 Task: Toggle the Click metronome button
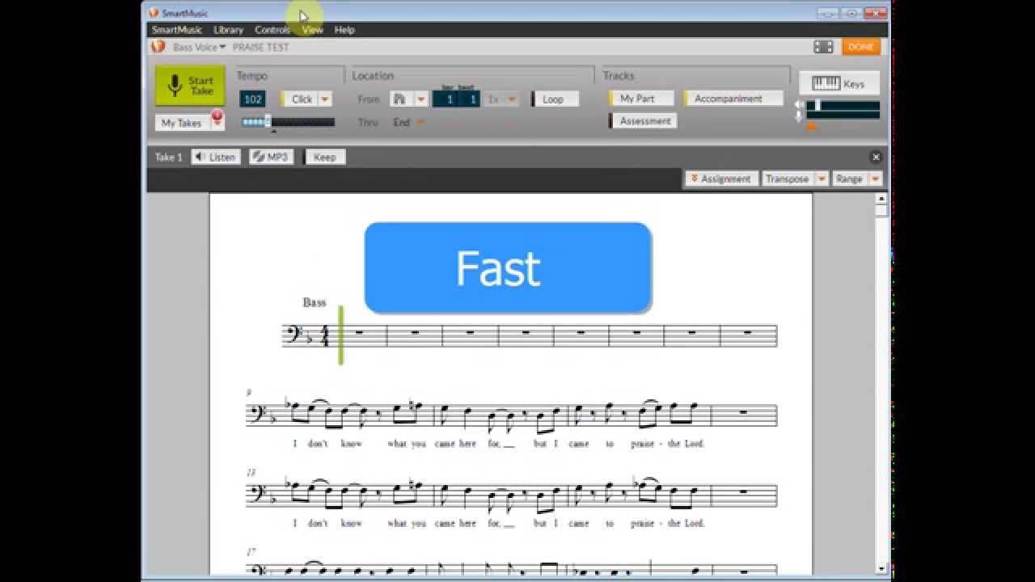pos(299,99)
